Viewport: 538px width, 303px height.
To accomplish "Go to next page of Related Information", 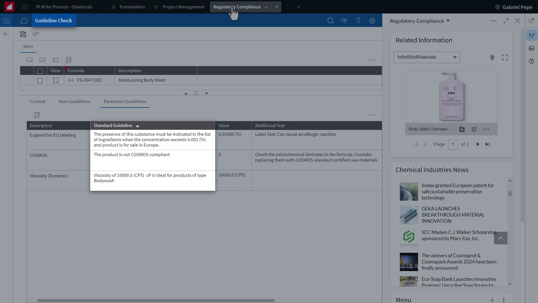I will 477,144.
